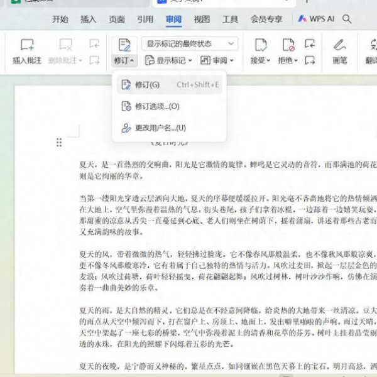This screenshot has height=377, width=377.
Task: Switch to the 视图 ribbon tab
Action: tap(202, 19)
